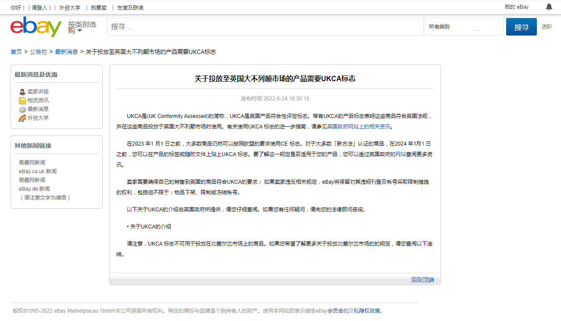Open the 公告栏 breadcrumb link
Image resolution: width=561 pixels, height=321 pixels.
pyautogui.click(x=39, y=51)
